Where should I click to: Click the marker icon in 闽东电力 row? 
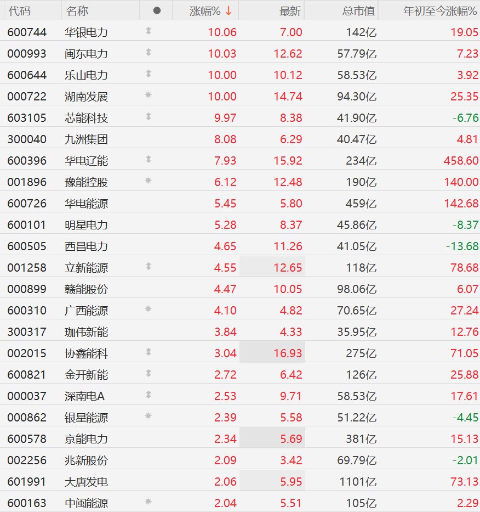point(148,52)
